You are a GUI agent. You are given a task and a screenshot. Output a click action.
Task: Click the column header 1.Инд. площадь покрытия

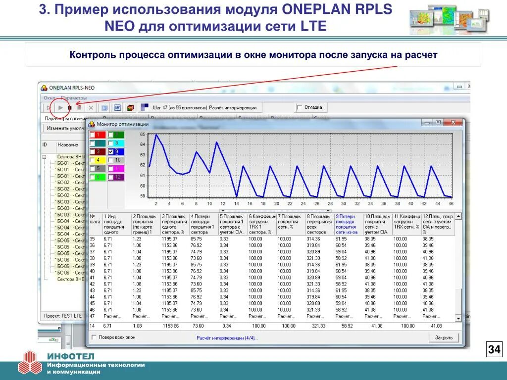tap(117, 224)
